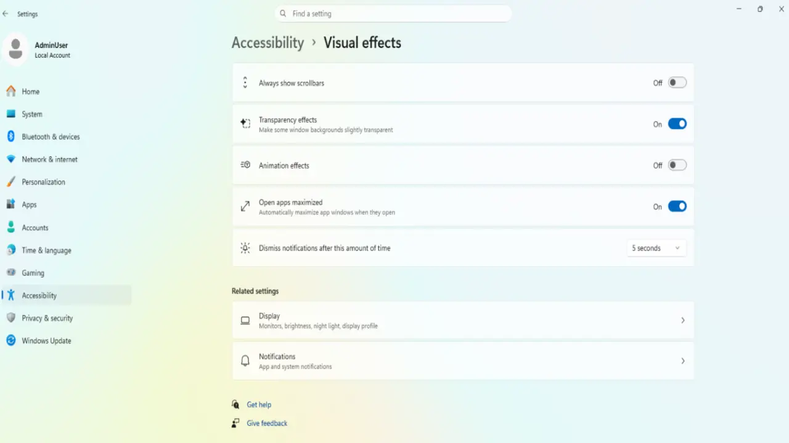Click the Network & internet wifi icon
The image size is (789, 443).
coord(10,159)
